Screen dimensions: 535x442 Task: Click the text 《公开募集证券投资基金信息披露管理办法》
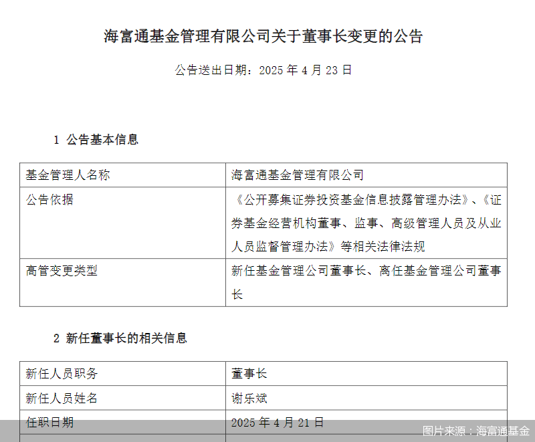[351, 199]
